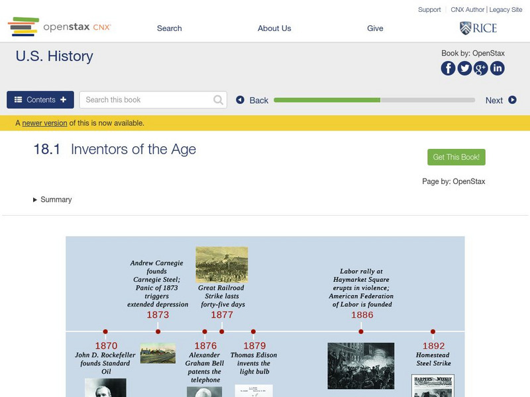Select the Google+ share icon
Viewport: 530px width, 397px height.
tap(481, 67)
